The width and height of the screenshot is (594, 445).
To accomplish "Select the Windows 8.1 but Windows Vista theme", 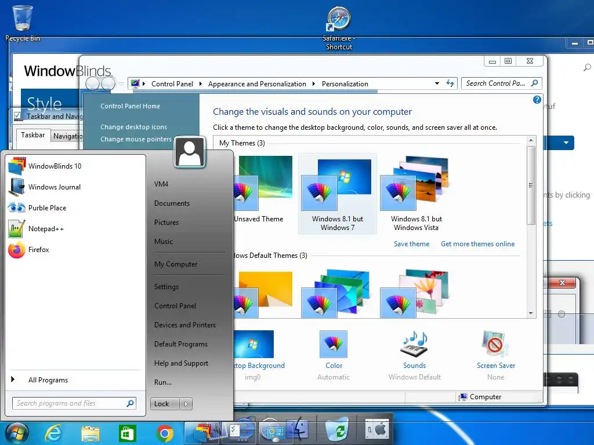I will (416, 194).
